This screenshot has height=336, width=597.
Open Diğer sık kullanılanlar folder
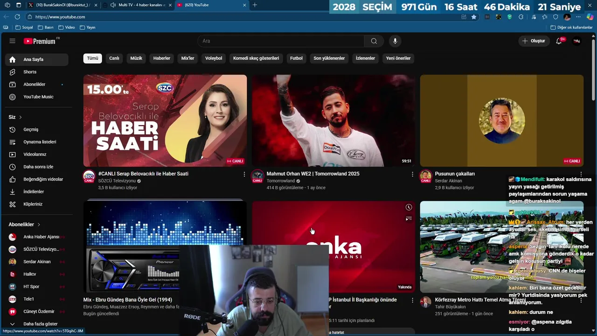pyautogui.click(x=571, y=28)
